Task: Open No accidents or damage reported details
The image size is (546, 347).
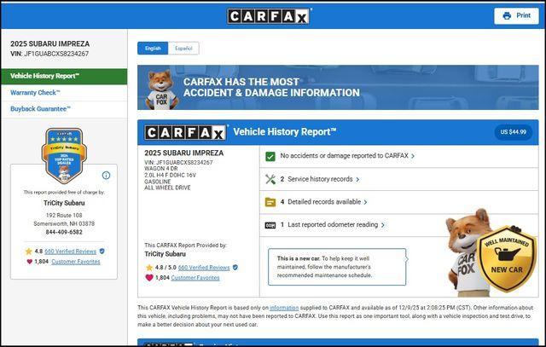Action: click(344, 155)
